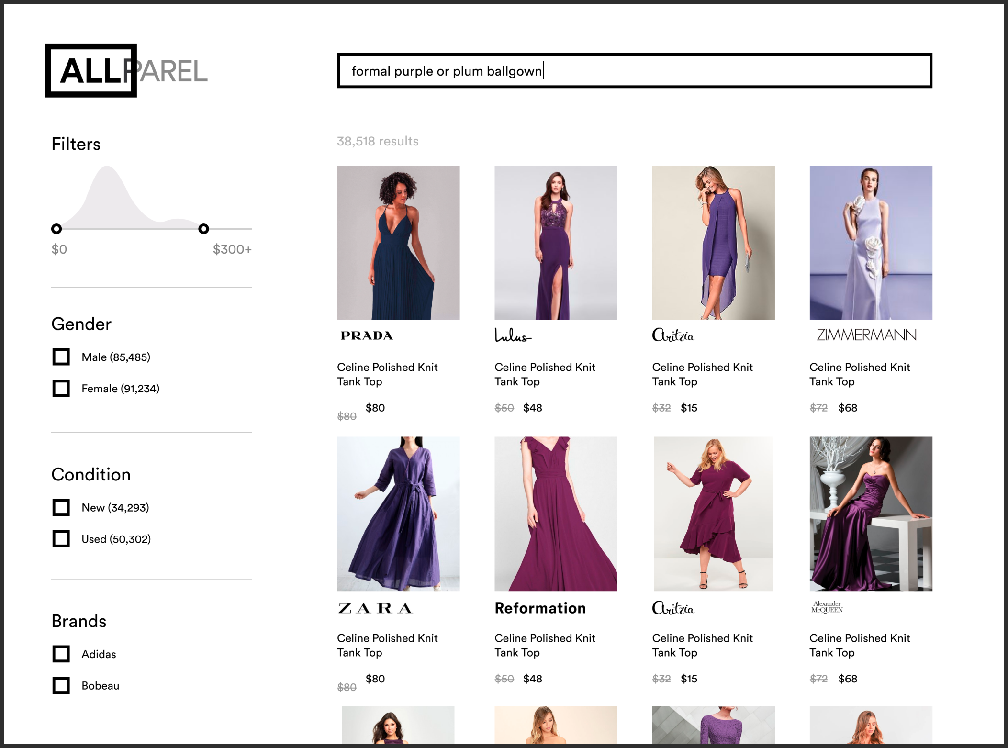Image resolution: width=1008 pixels, height=748 pixels.
Task: Open Alexander McQueen's Celine Polished Knit Tank Top title
Action: pos(860,645)
